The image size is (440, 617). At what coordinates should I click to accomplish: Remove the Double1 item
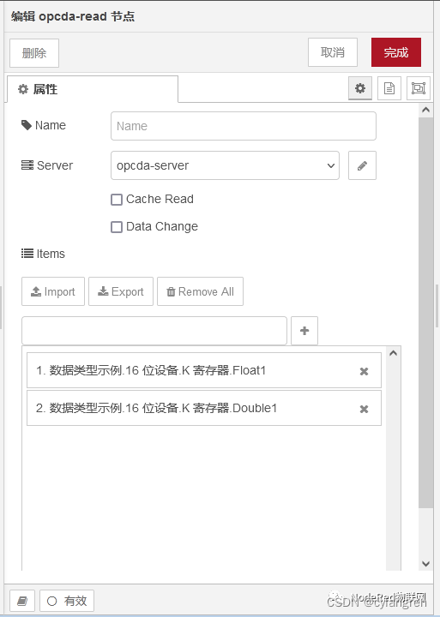click(x=364, y=409)
